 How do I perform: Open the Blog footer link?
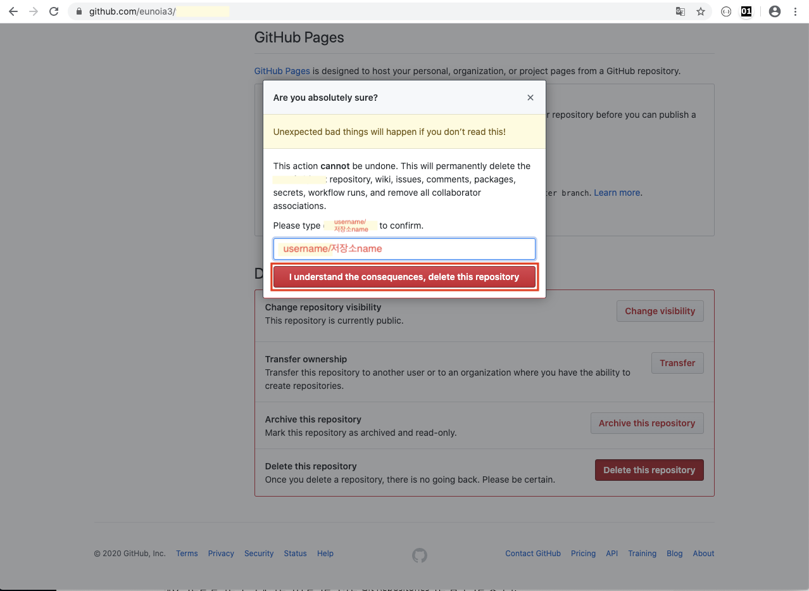click(675, 554)
